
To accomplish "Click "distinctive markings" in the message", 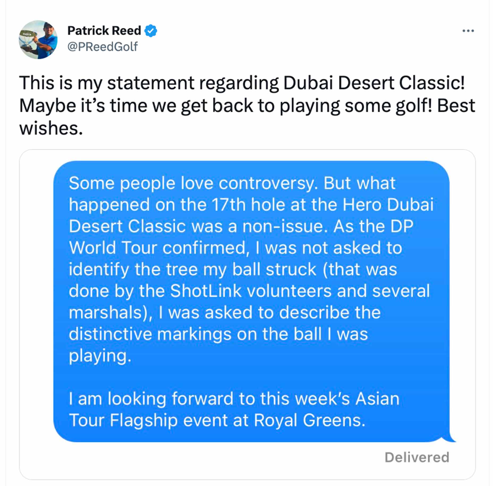I will (x=150, y=334).
